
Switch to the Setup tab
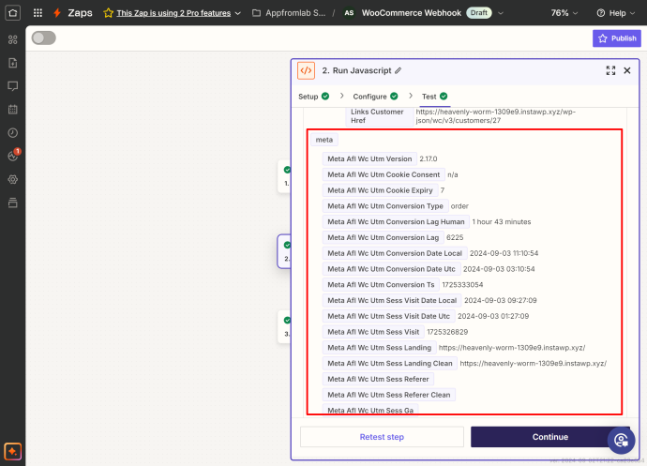(x=313, y=97)
